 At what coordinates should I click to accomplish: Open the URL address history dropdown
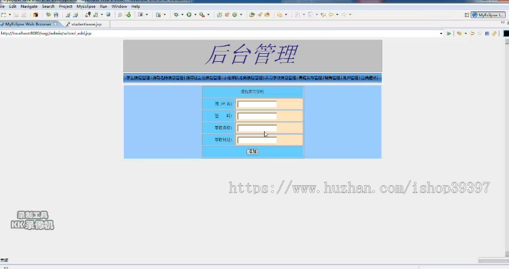click(441, 33)
